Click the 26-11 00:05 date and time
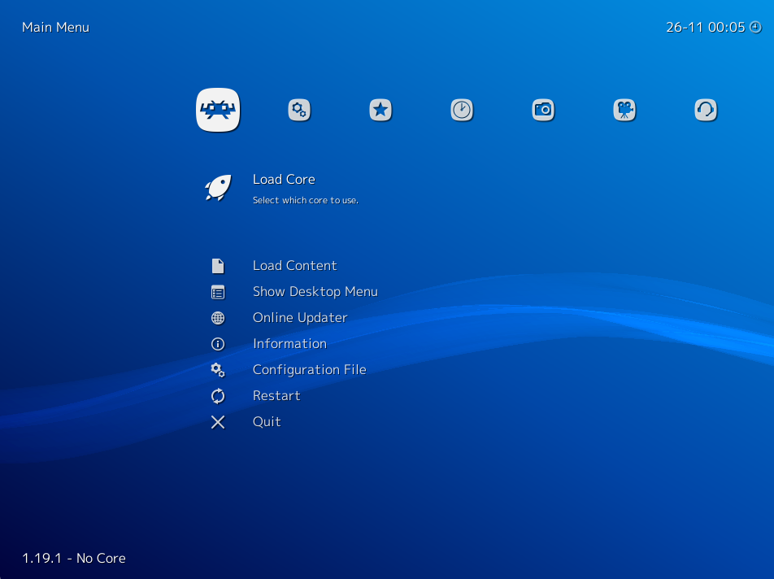 (x=706, y=27)
